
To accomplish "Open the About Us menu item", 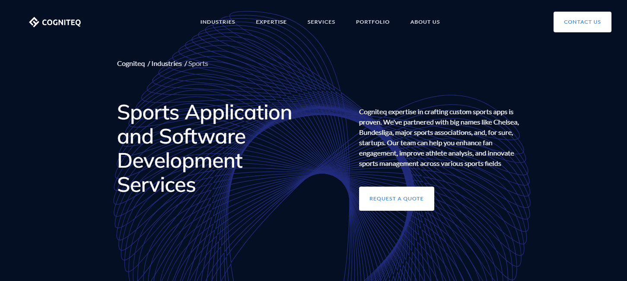I will coord(425,22).
